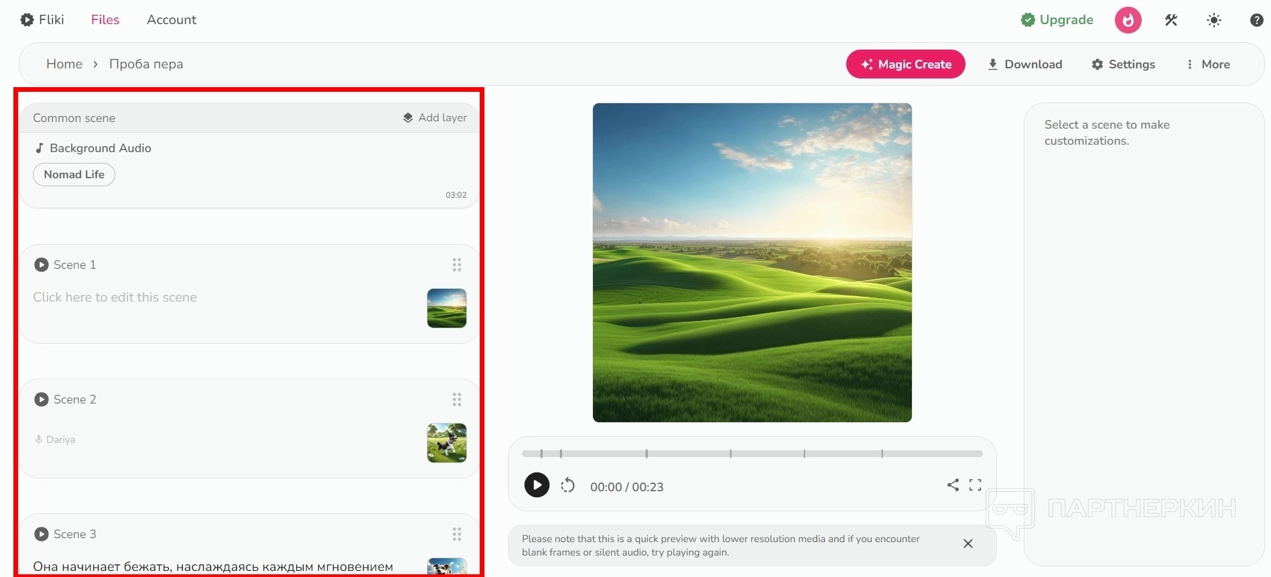Open the Account tab
1271x577 pixels.
click(x=172, y=20)
